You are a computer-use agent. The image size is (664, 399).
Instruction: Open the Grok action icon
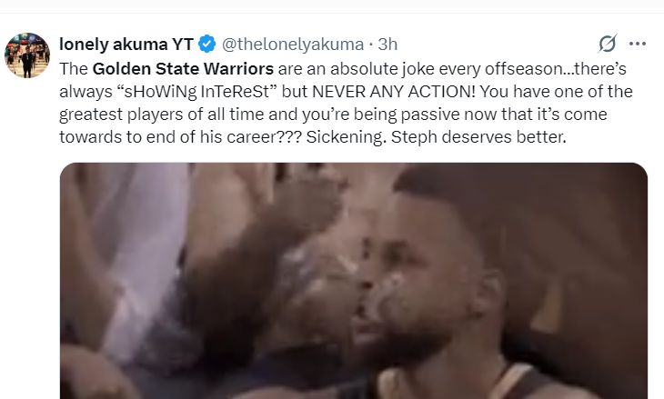[608, 44]
